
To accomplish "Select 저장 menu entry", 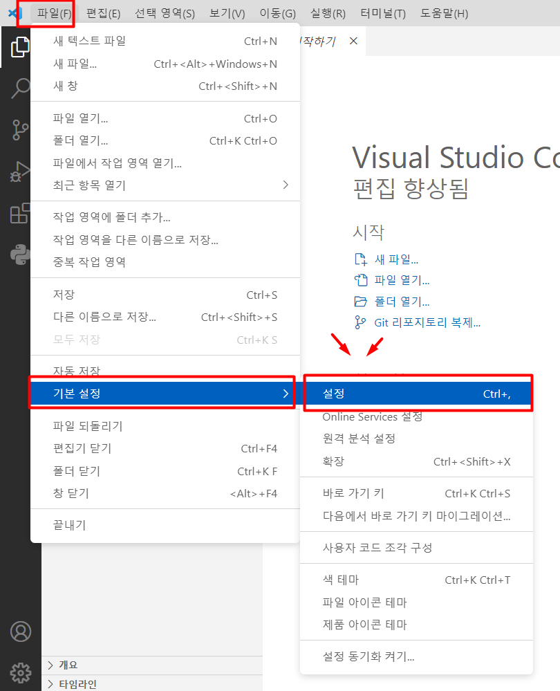I will [x=165, y=295].
